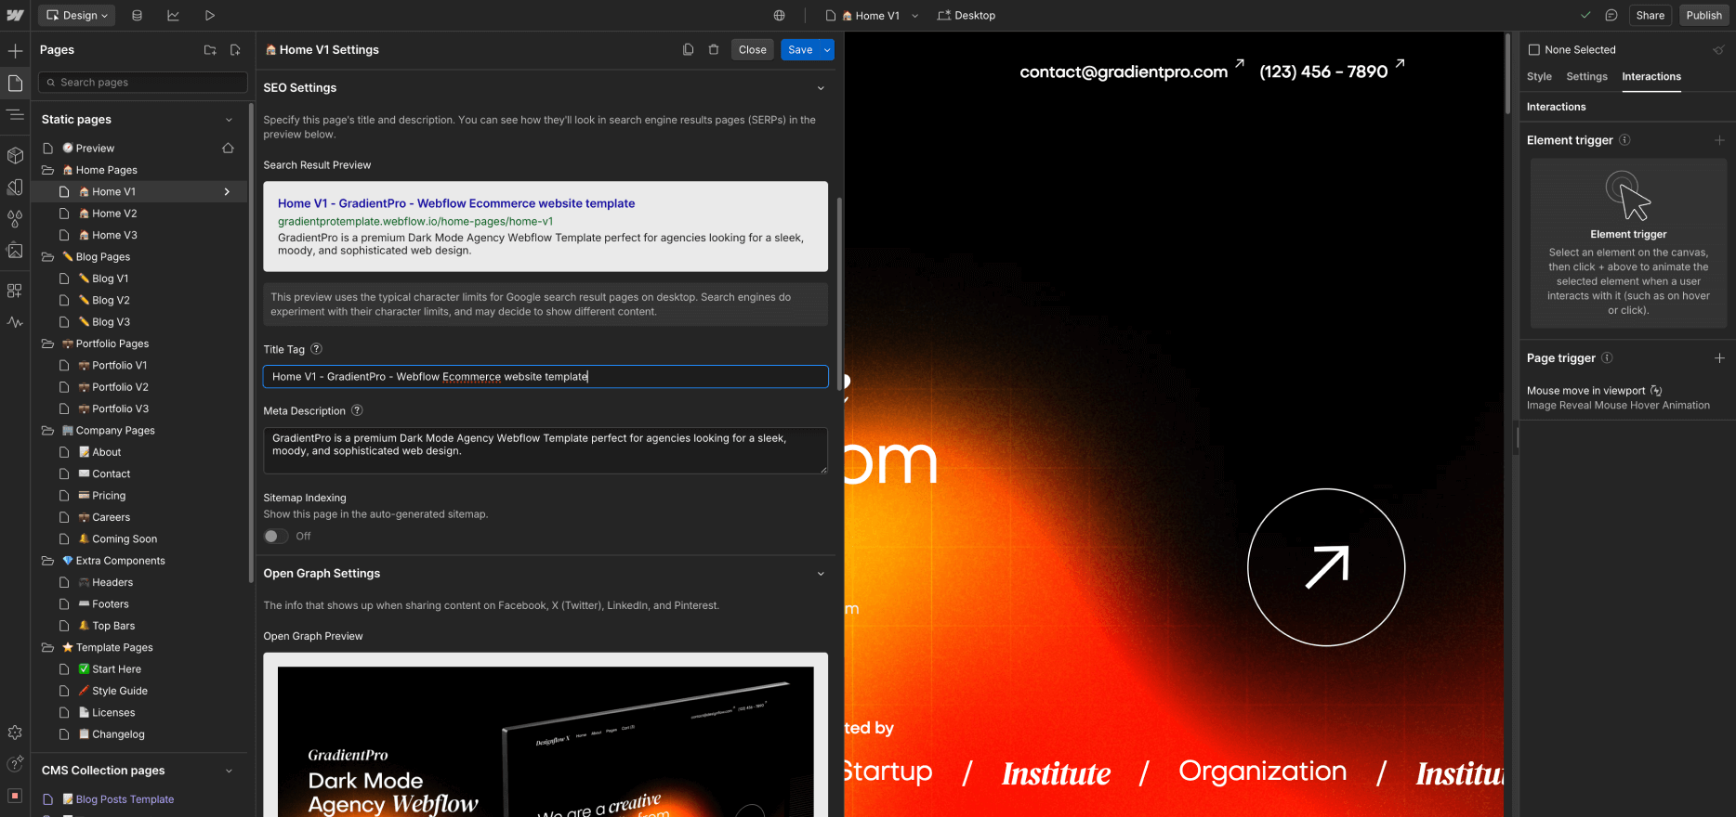Open the Navigator panel icon
Image resolution: width=1736 pixels, height=817 pixels.
point(15,114)
